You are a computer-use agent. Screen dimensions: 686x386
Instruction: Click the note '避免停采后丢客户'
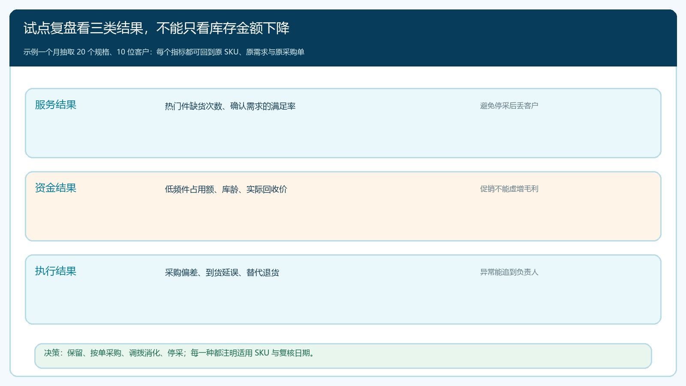point(509,106)
